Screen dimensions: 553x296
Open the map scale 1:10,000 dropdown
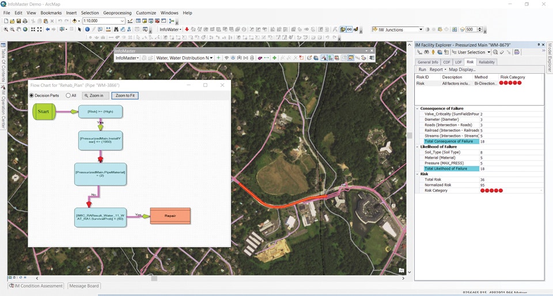click(122, 21)
